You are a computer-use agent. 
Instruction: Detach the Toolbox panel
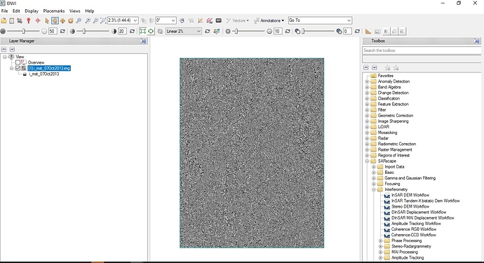pos(477,41)
